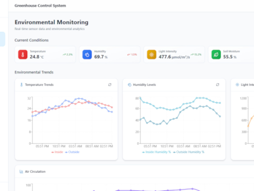Click the red Temperature thermometer icon

pos(23,54)
